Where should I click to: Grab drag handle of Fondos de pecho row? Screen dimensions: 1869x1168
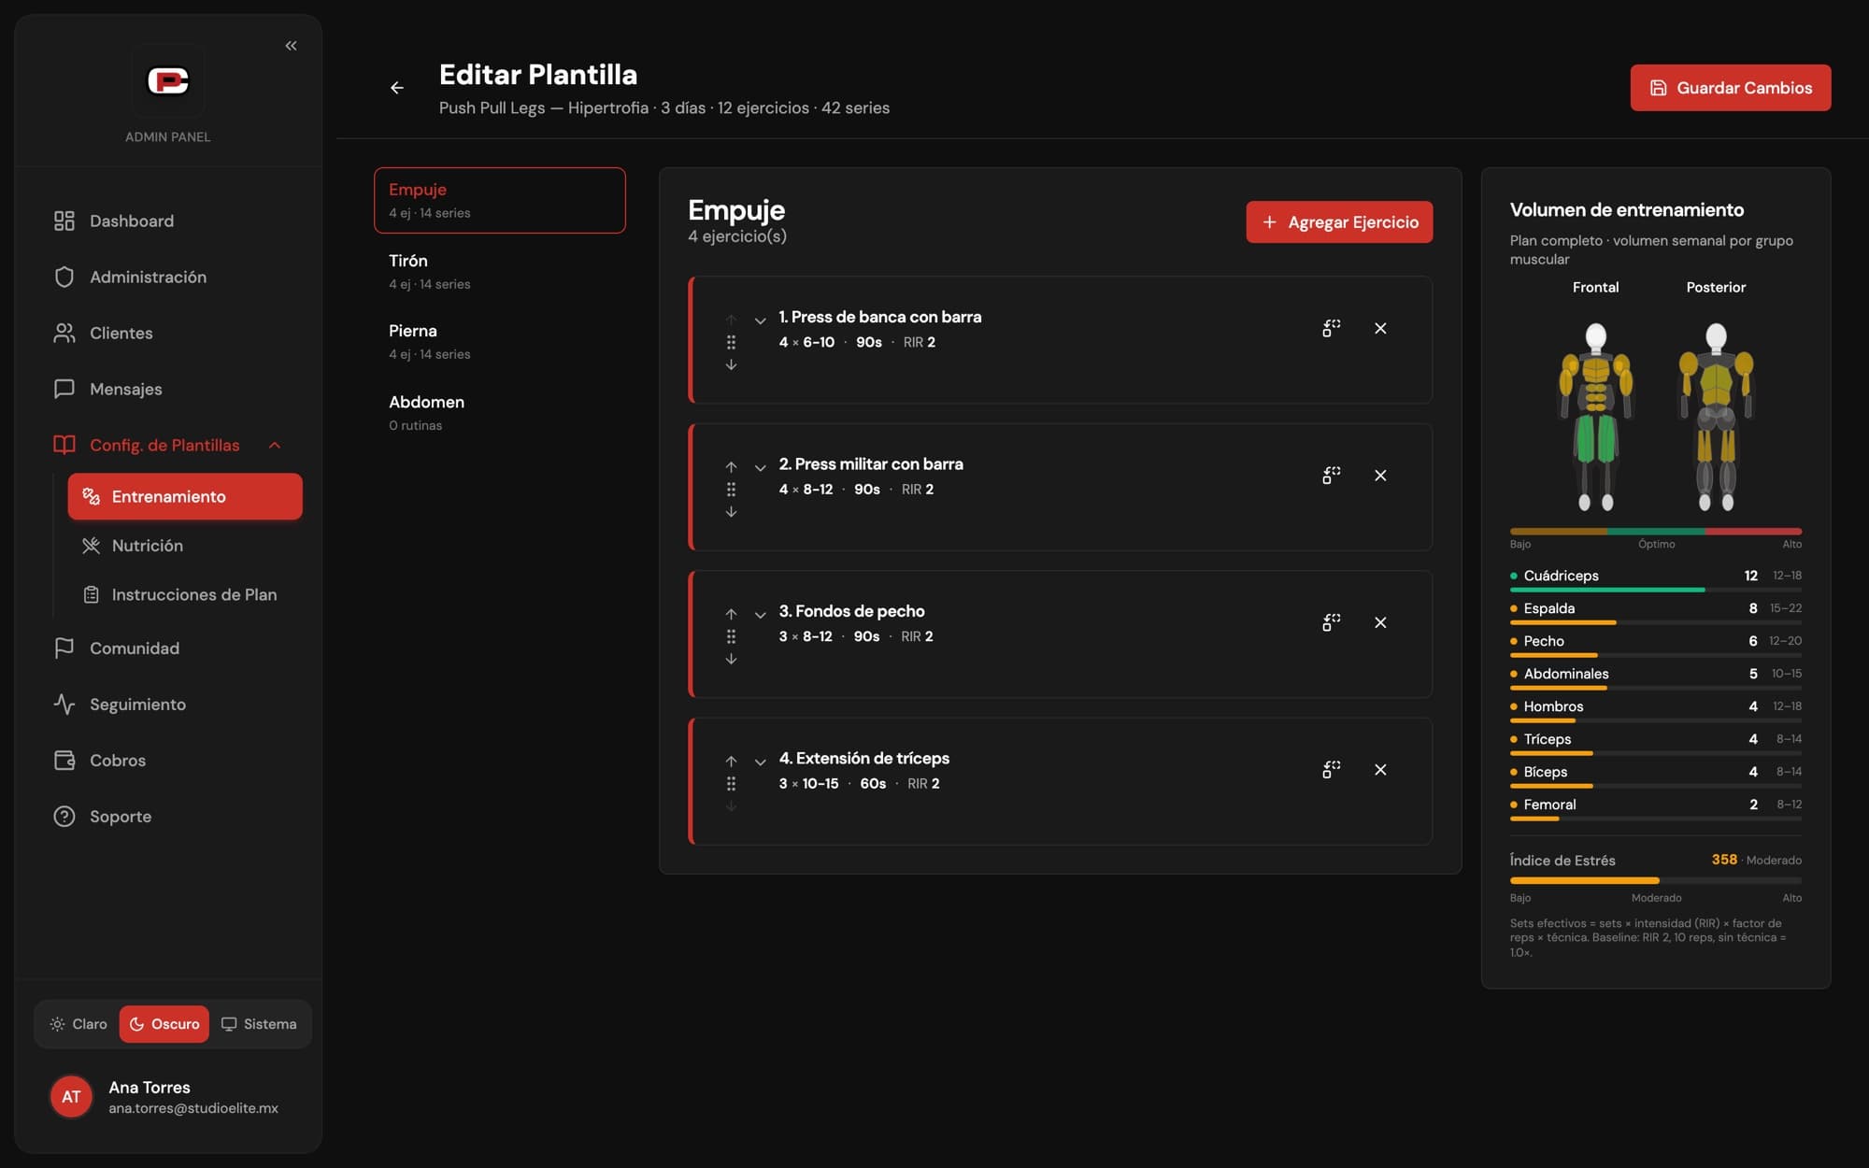731,636
